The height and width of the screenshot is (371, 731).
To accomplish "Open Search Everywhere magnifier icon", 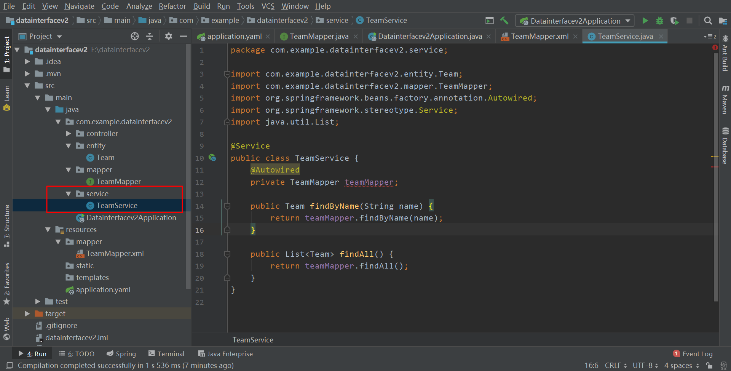I will (x=708, y=21).
